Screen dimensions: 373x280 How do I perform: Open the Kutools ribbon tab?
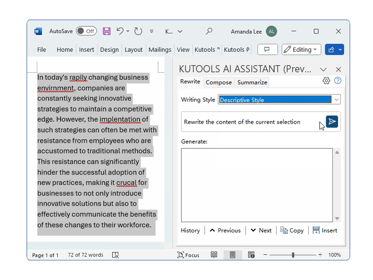(207, 49)
